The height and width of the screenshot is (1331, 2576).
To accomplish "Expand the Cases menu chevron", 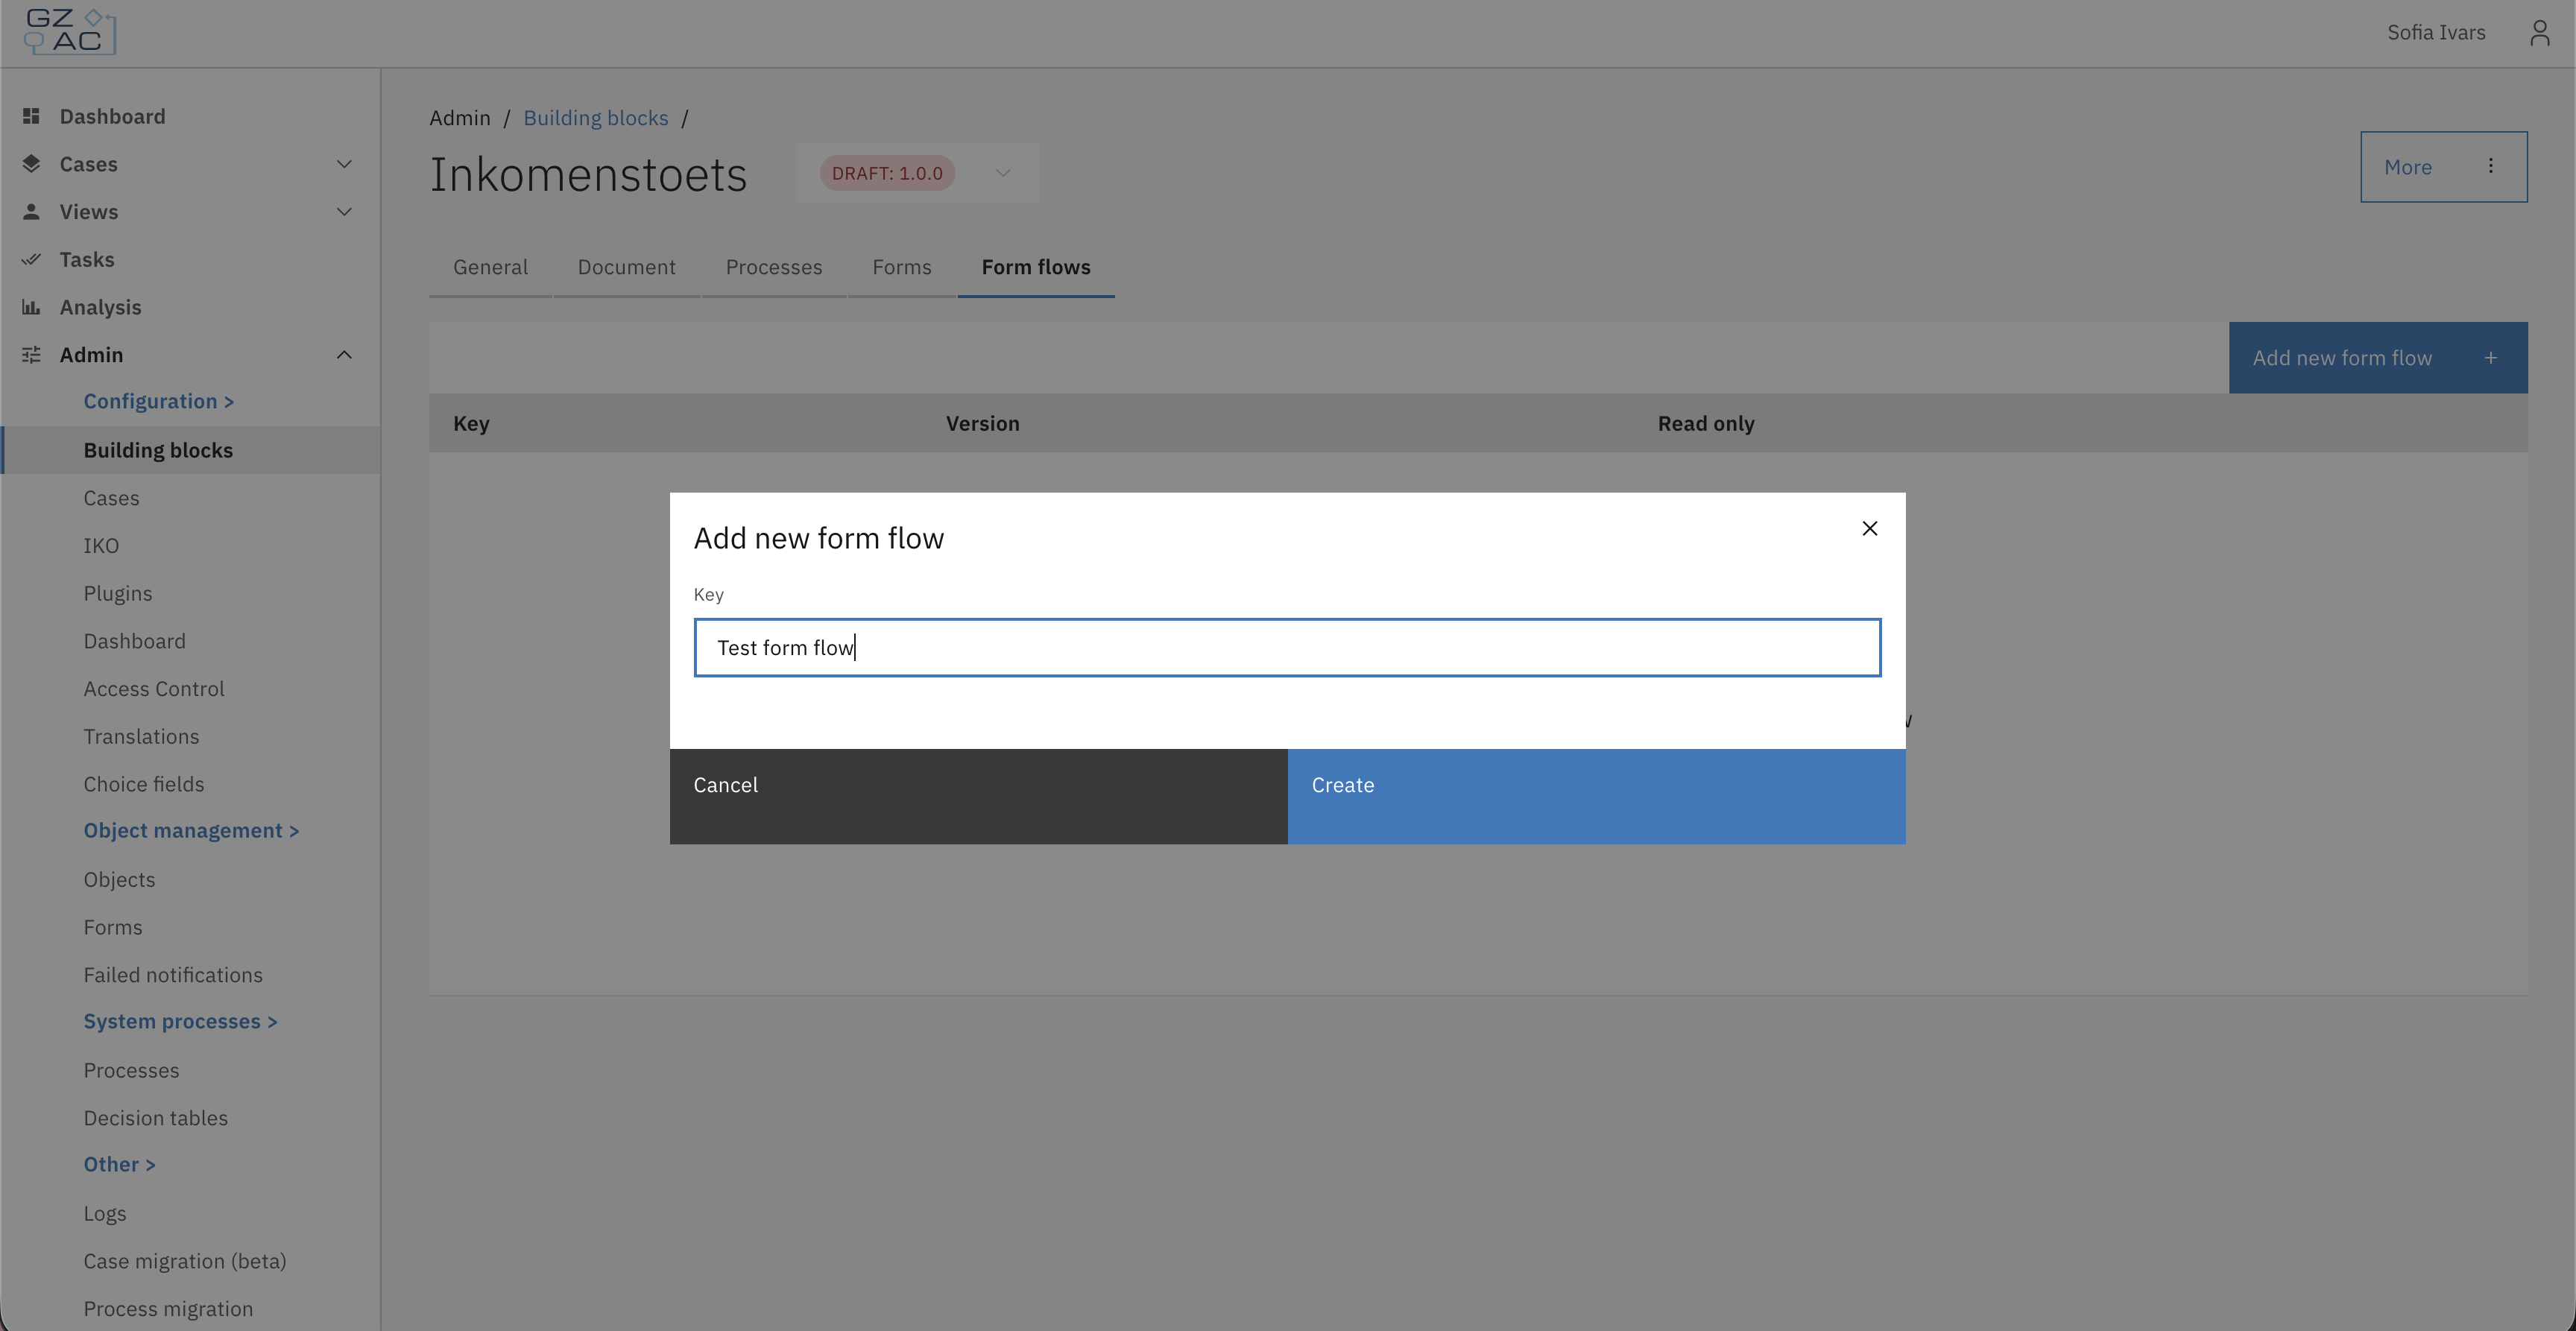I will click(344, 164).
